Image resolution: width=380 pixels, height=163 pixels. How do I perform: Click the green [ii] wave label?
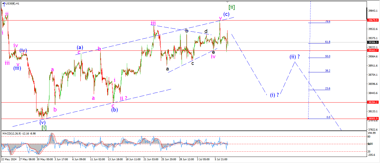tap(231, 7)
